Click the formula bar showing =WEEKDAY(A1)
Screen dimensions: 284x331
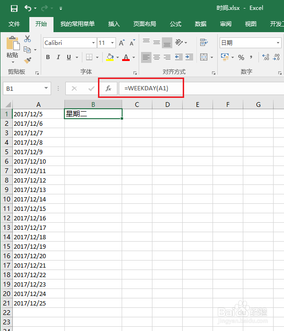point(201,88)
